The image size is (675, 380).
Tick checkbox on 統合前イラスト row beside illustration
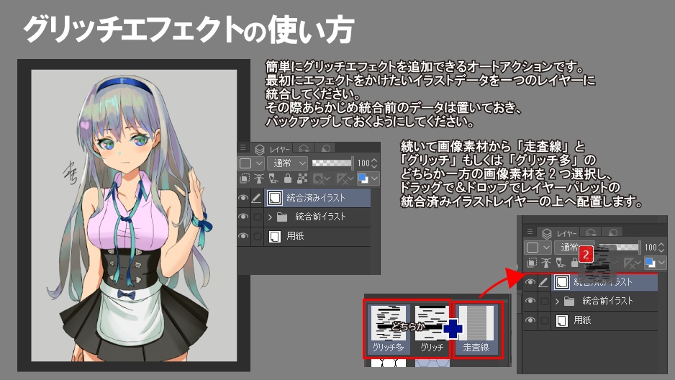click(257, 217)
